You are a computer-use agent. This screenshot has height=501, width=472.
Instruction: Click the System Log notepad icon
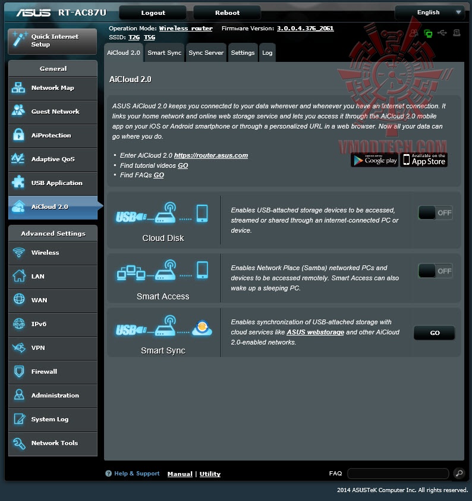pyautogui.click(x=19, y=418)
